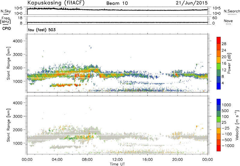This screenshot has width=240, height=166.
Task: Pick the yellow -25 to -100 velocity segment
Action: (219, 131)
